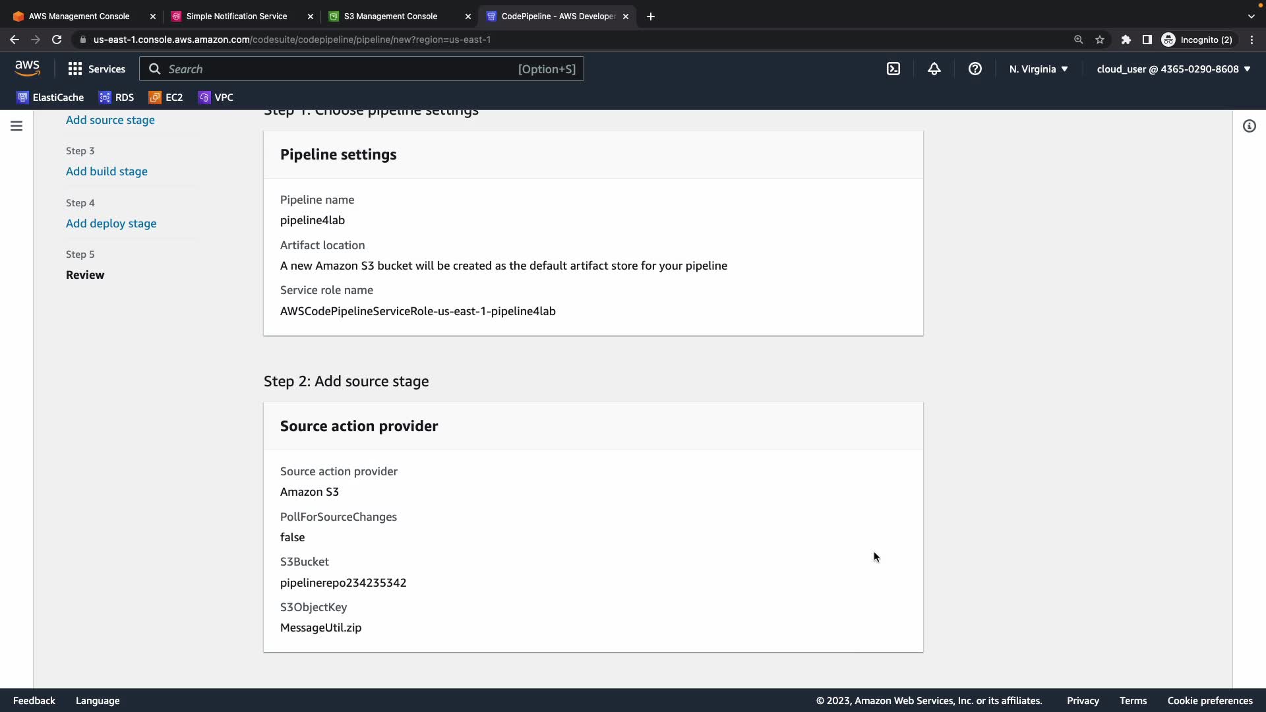Click the AWS logo home icon
This screenshot has width=1266, height=712.
[x=27, y=69]
